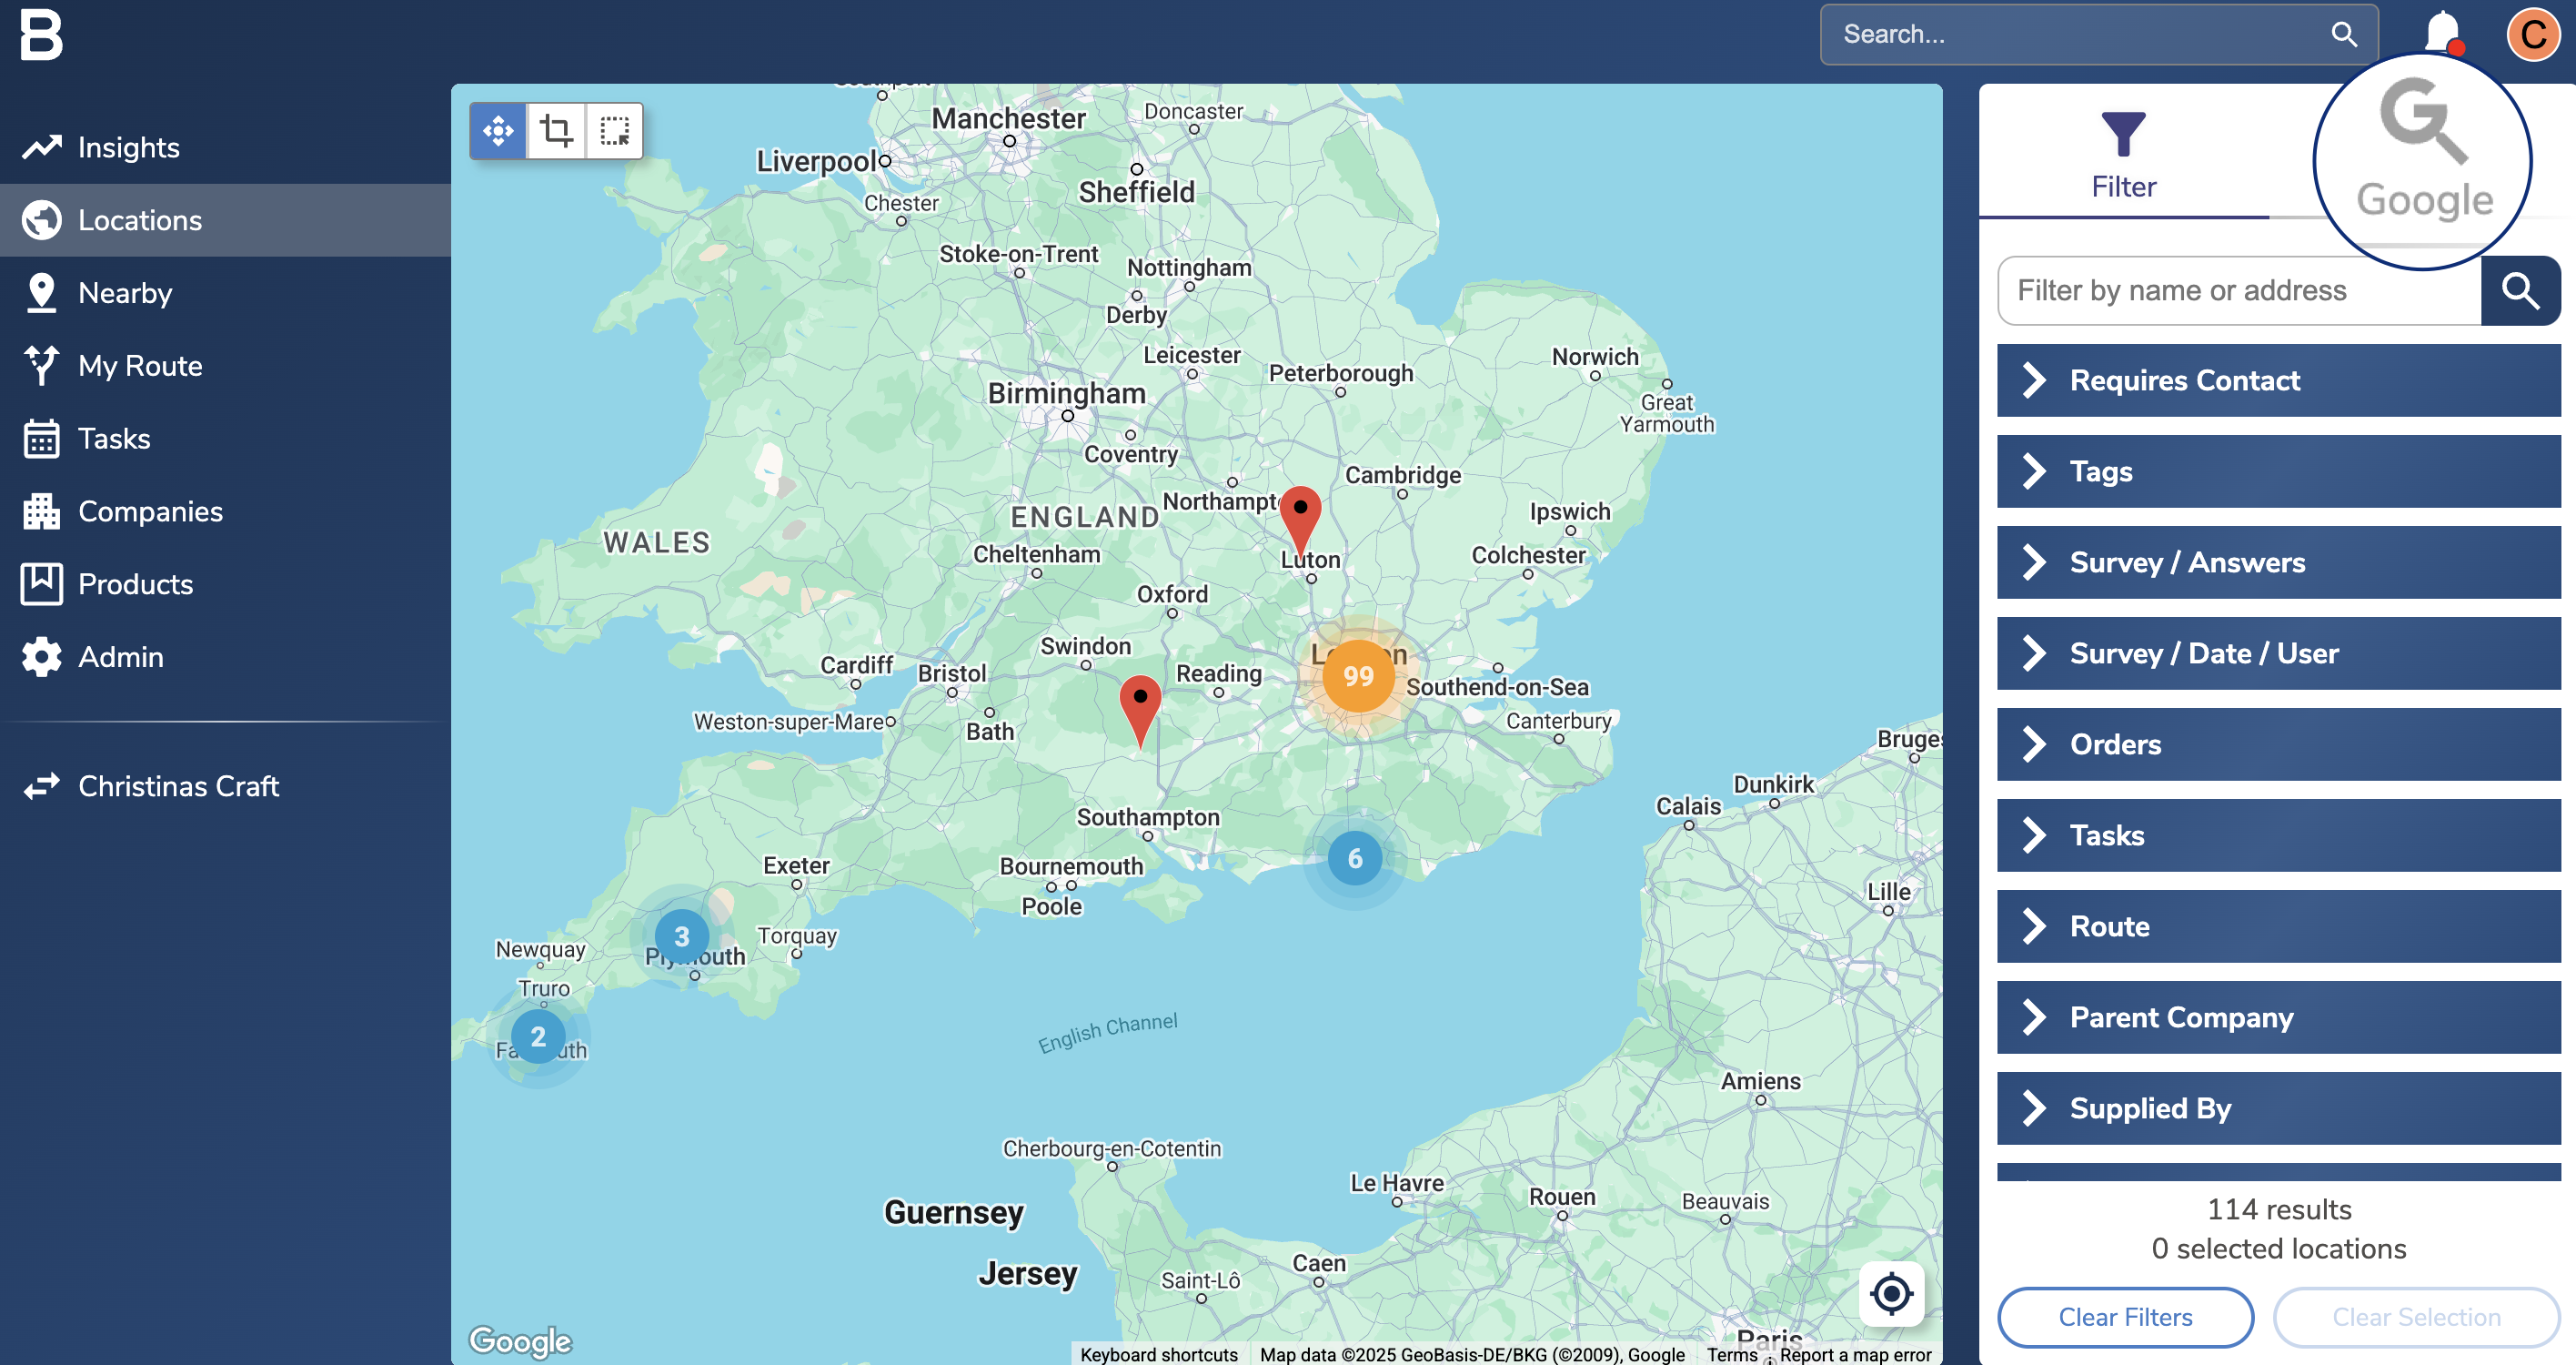The image size is (2576, 1365).
Task: Select the pan/move map tool
Action: 498,131
